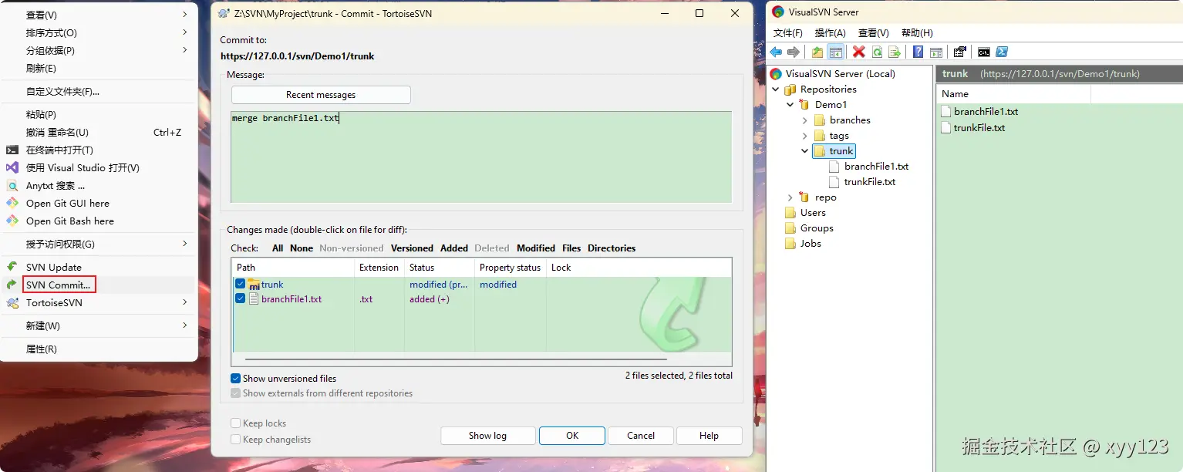The width and height of the screenshot is (1183, 472).
Task: Click into the commit message text box
Action: click(x=481, y=157)
